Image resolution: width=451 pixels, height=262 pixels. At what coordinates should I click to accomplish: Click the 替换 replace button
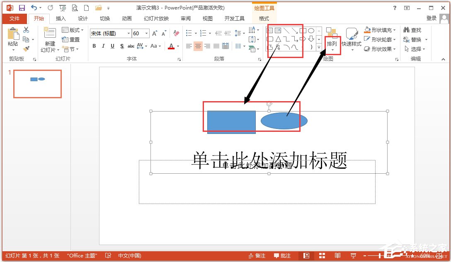pyautogui.click(x=412, y=39)
